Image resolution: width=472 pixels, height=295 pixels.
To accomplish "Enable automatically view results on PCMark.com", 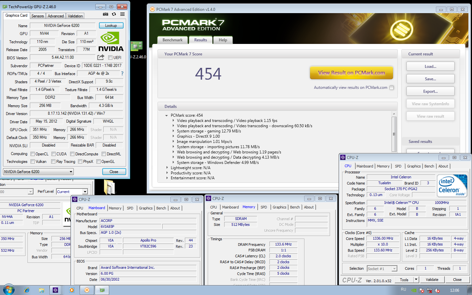I will tap(392, 88).
